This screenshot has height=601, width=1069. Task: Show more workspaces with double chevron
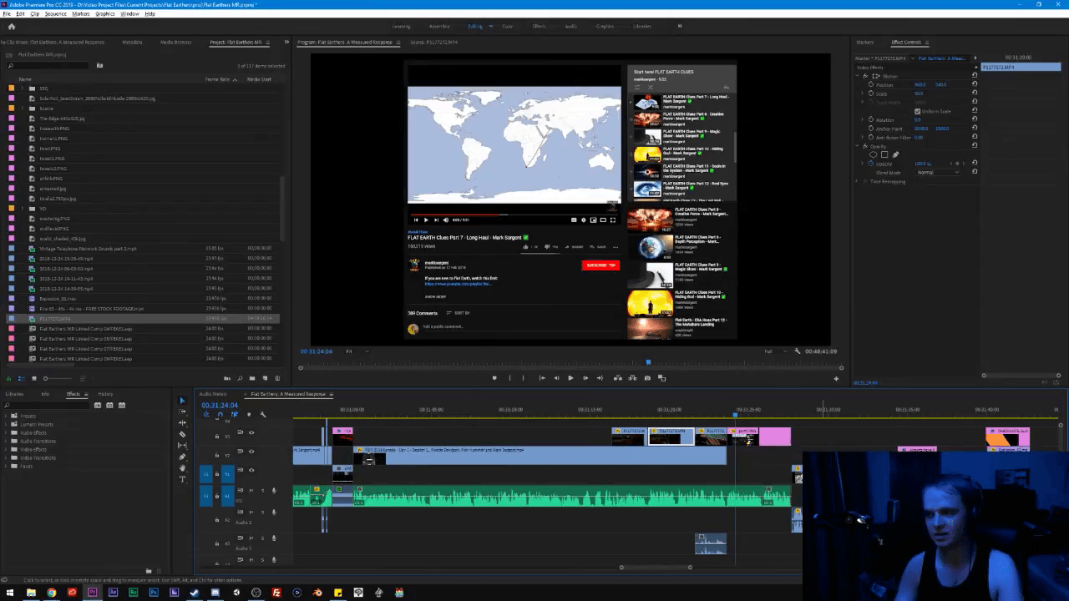coord(679,26)
